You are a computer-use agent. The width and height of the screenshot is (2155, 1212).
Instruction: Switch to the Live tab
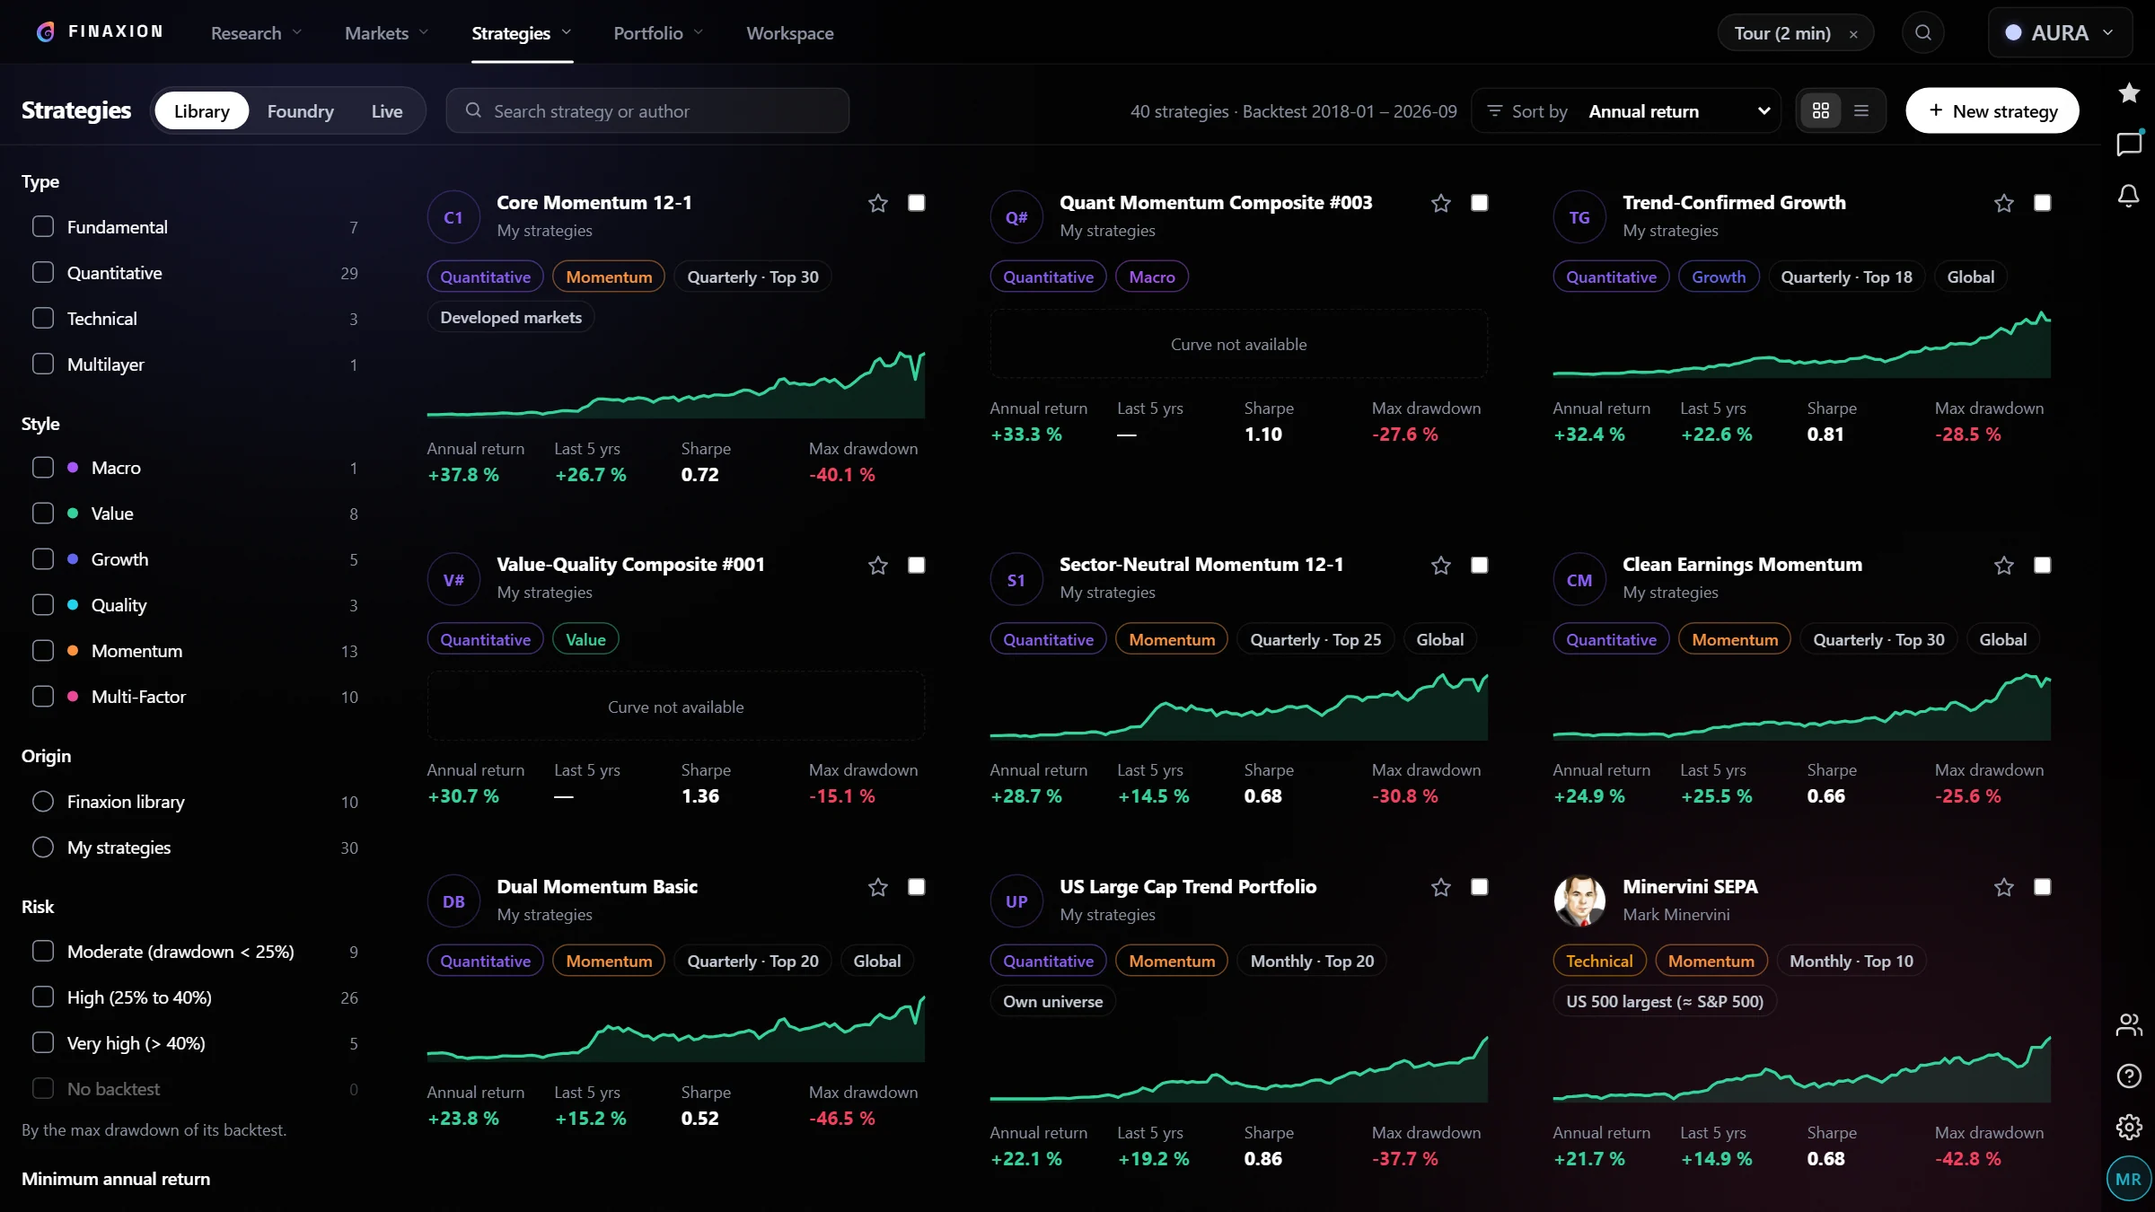(x=387, y=110)
